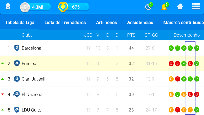The image size is (204, 115).
Task: Open the clock timer alerts icon
Action: [x=149, y=6]
